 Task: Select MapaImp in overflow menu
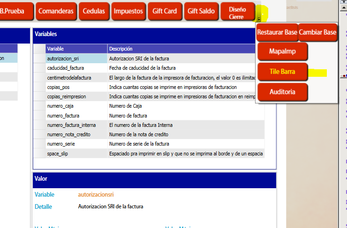point(282,51)
